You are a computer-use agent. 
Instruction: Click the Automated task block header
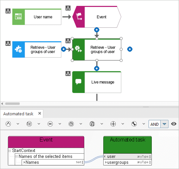[x=128, y=144]
